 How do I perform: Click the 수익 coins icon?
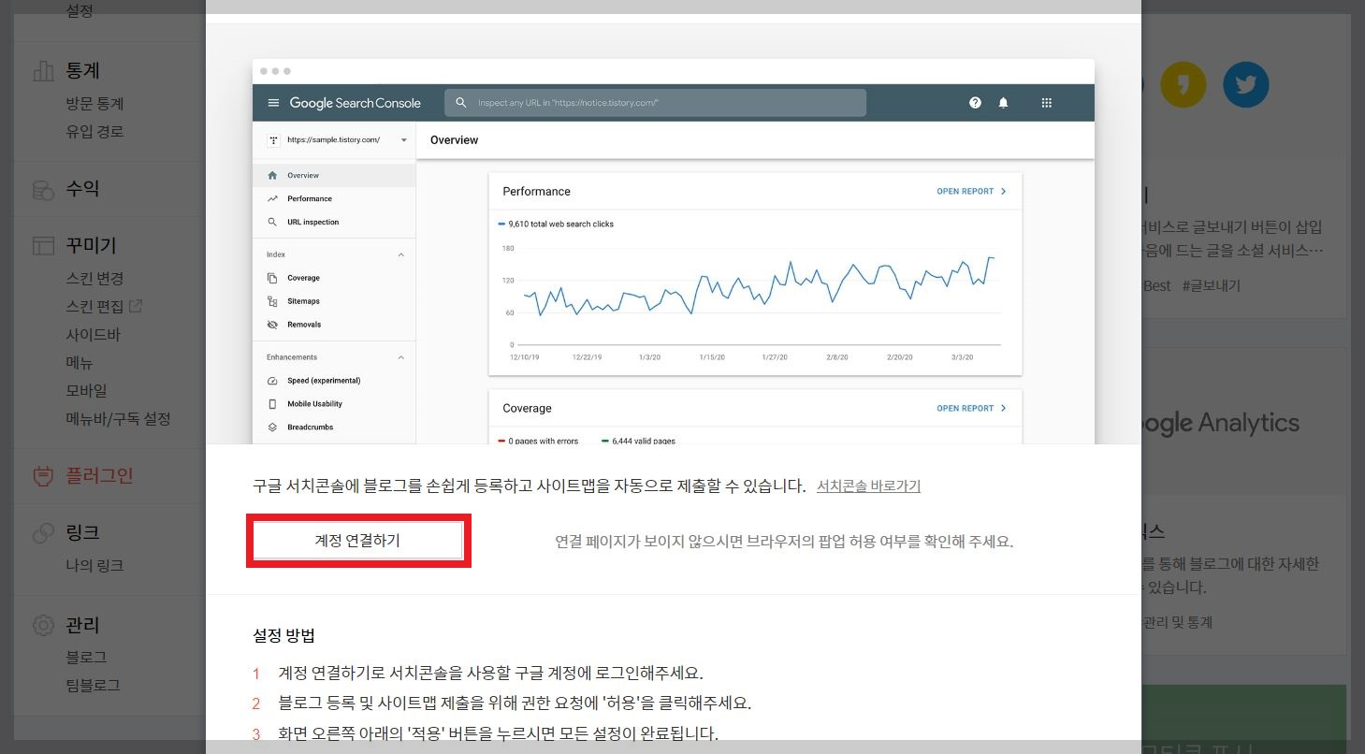[43, 189]
